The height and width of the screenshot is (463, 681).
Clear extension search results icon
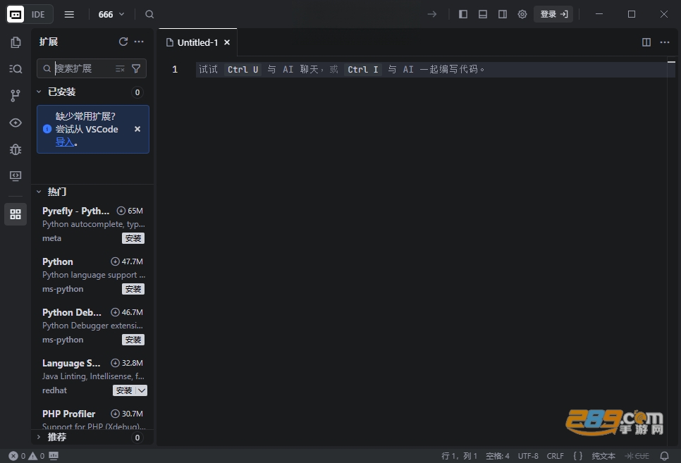click(121, 68)
